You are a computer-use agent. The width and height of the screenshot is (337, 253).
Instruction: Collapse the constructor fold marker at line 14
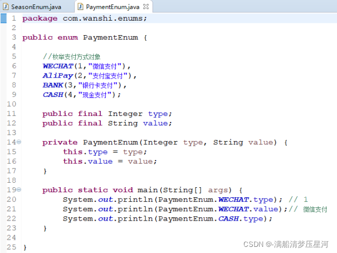tap(19, 142)
